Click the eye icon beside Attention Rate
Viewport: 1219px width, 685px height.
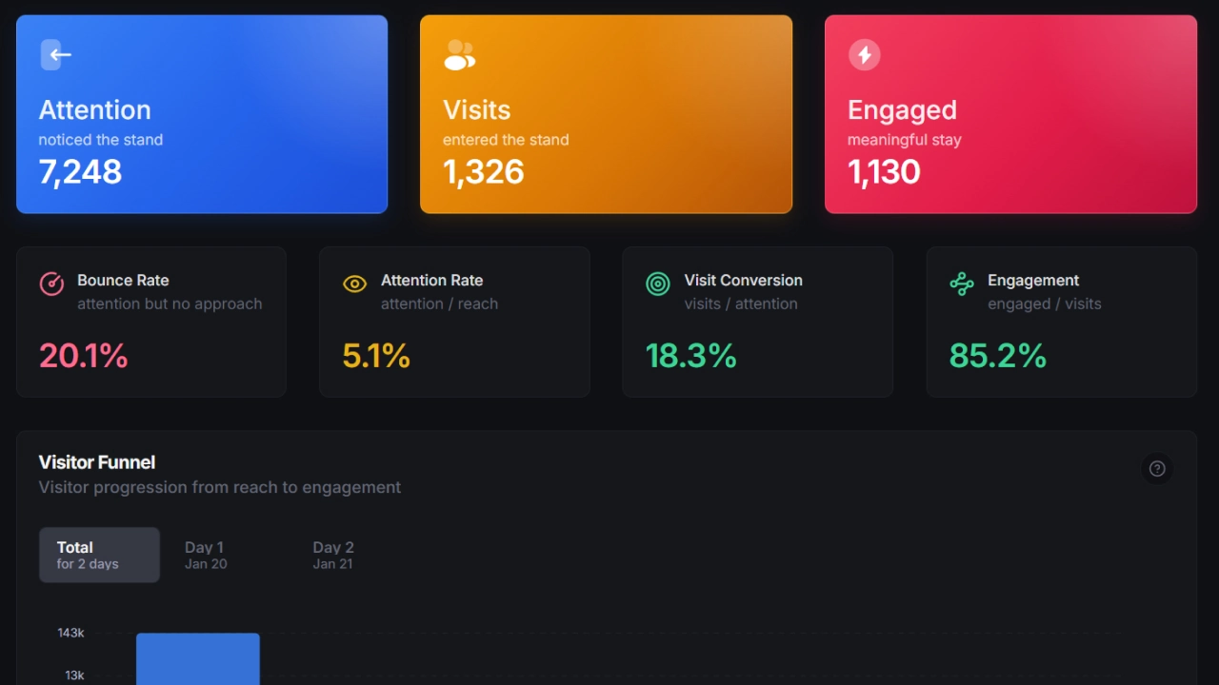(354, 284)
